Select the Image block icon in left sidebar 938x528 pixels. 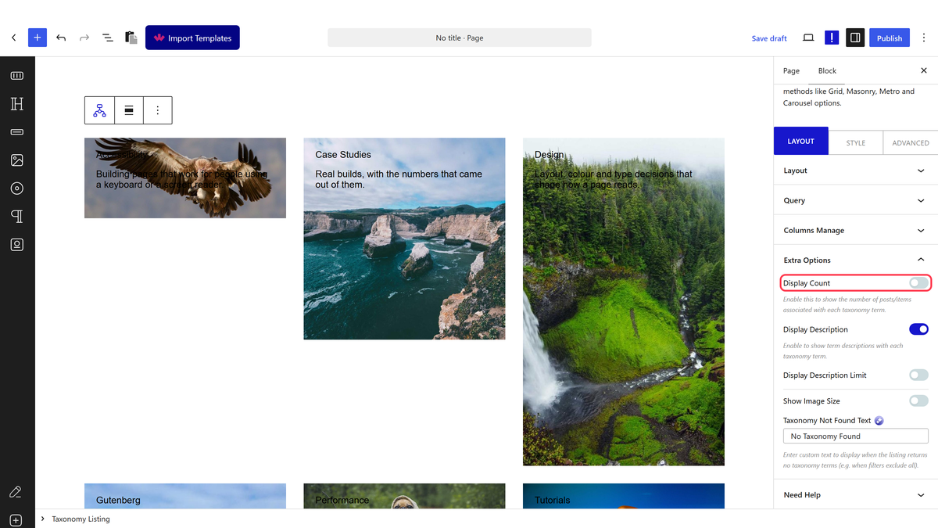click(x=17, y=160)
